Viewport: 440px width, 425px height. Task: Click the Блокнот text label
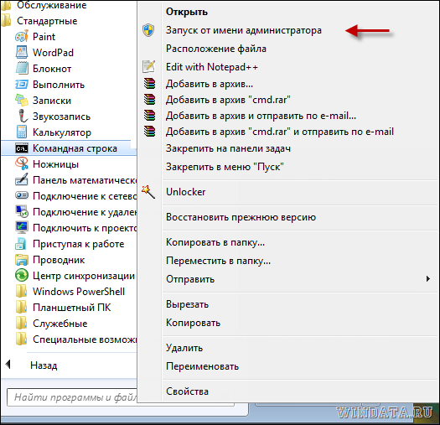[x=52, y=69]
